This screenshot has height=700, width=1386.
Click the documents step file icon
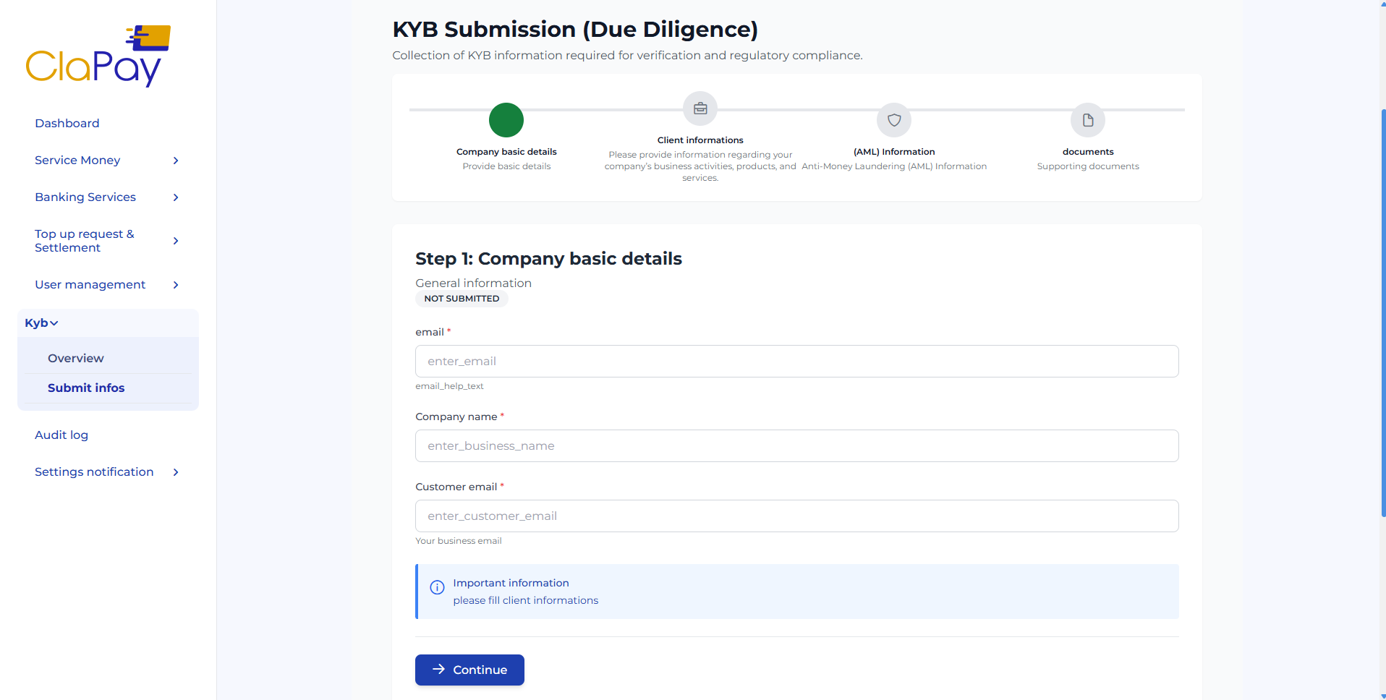(1088, 120)
